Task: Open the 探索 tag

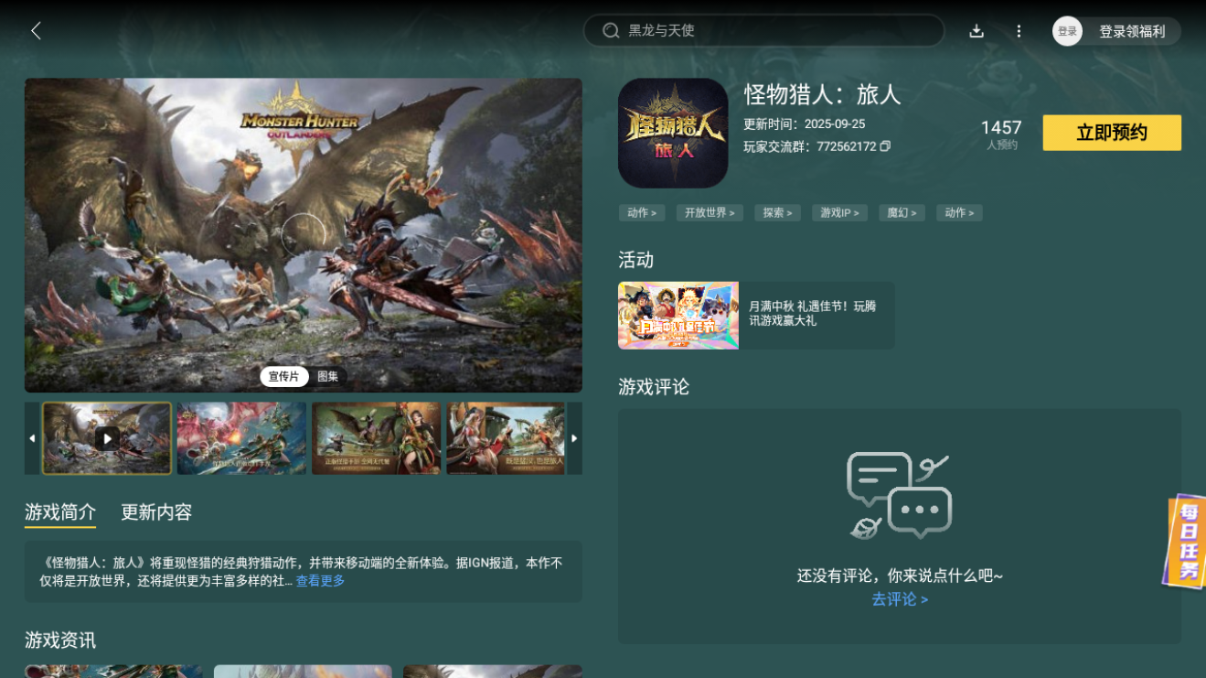Action: pyautogui.click(x=777, y=212)
